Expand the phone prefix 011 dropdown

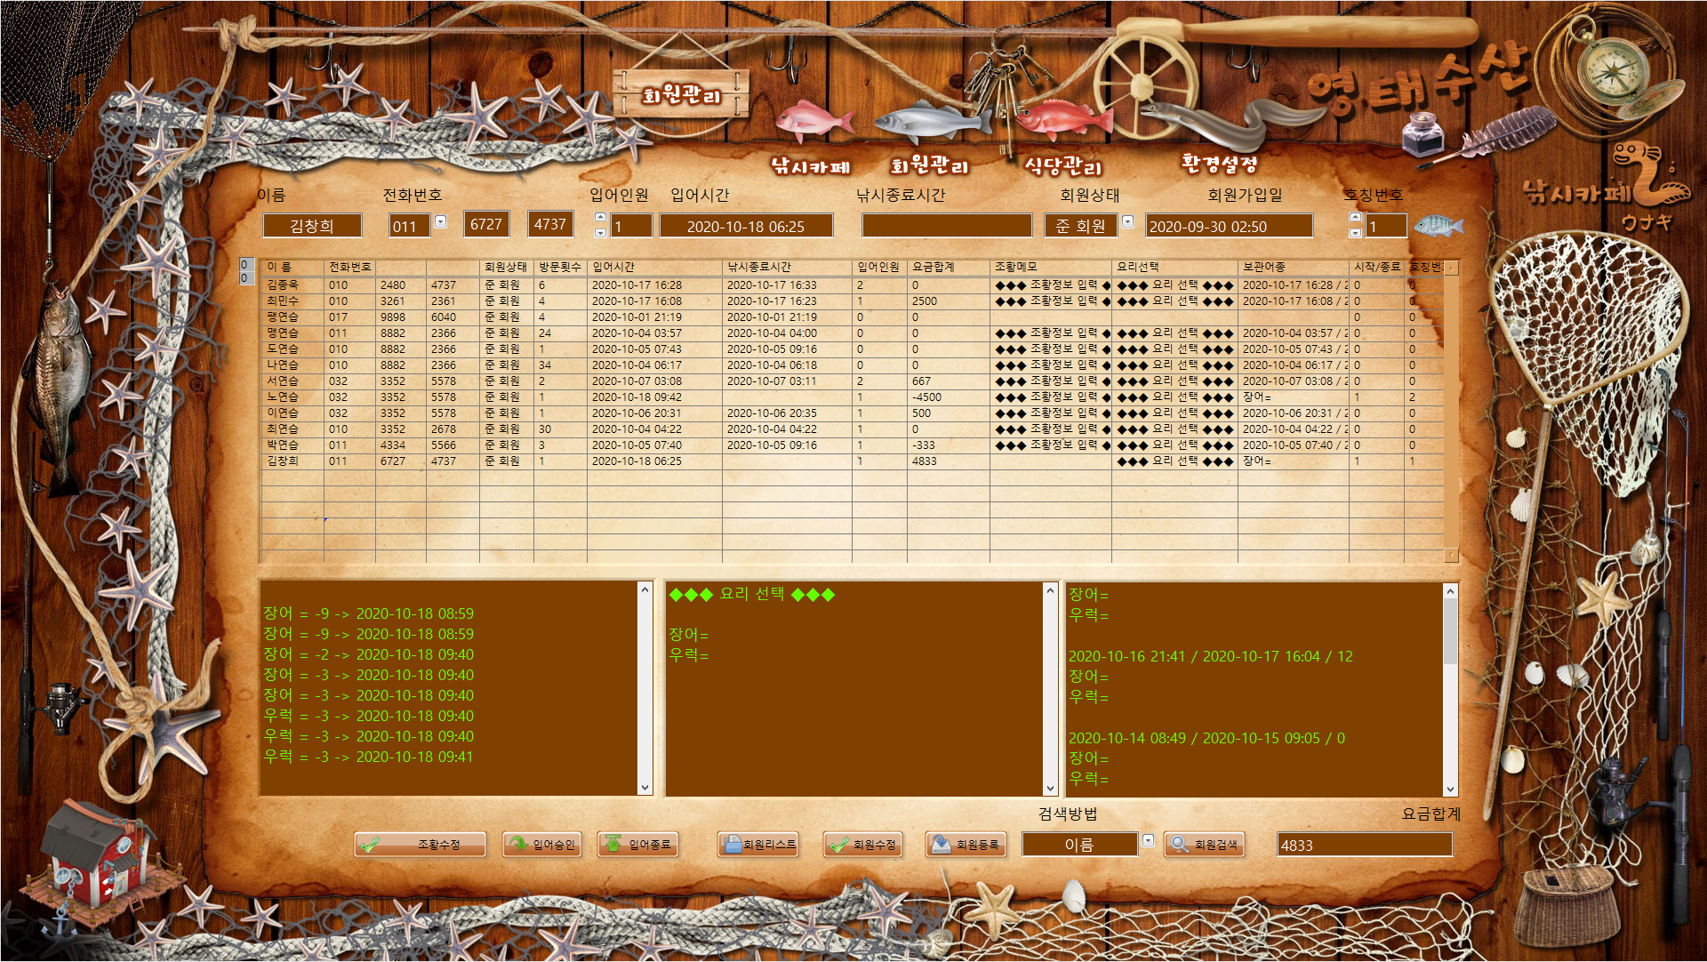440,222
